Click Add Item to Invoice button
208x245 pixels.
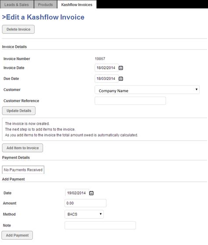click(x=22, y=148)
